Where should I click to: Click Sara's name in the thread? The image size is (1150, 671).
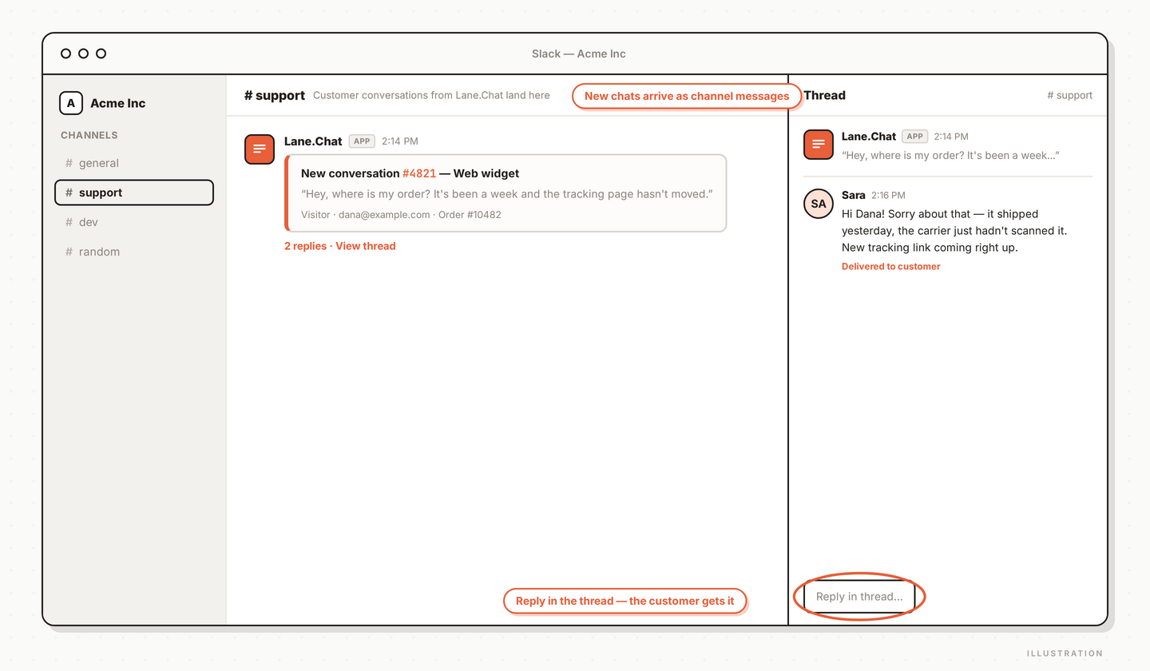click(854, 195)
